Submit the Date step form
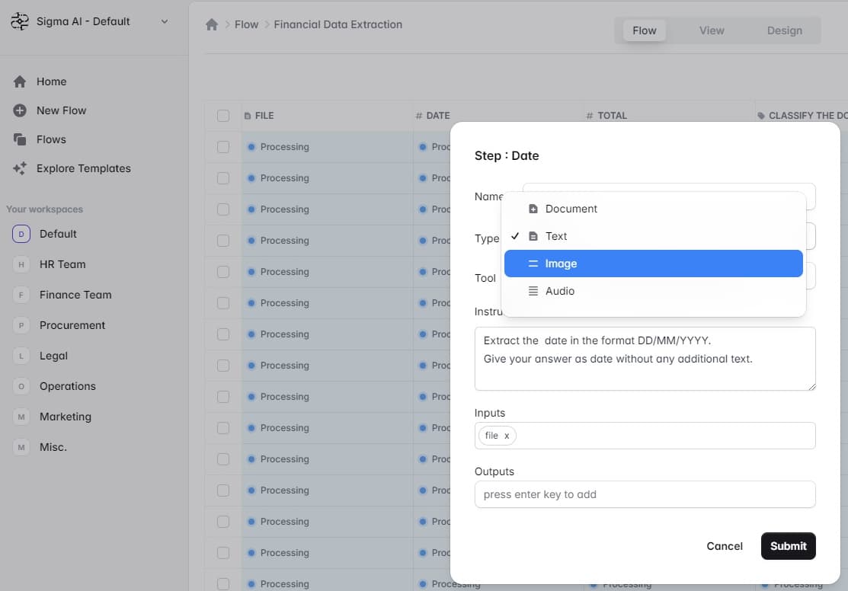Image resolution: width=848 pixels, height=591 pixels. pos(788,546)
